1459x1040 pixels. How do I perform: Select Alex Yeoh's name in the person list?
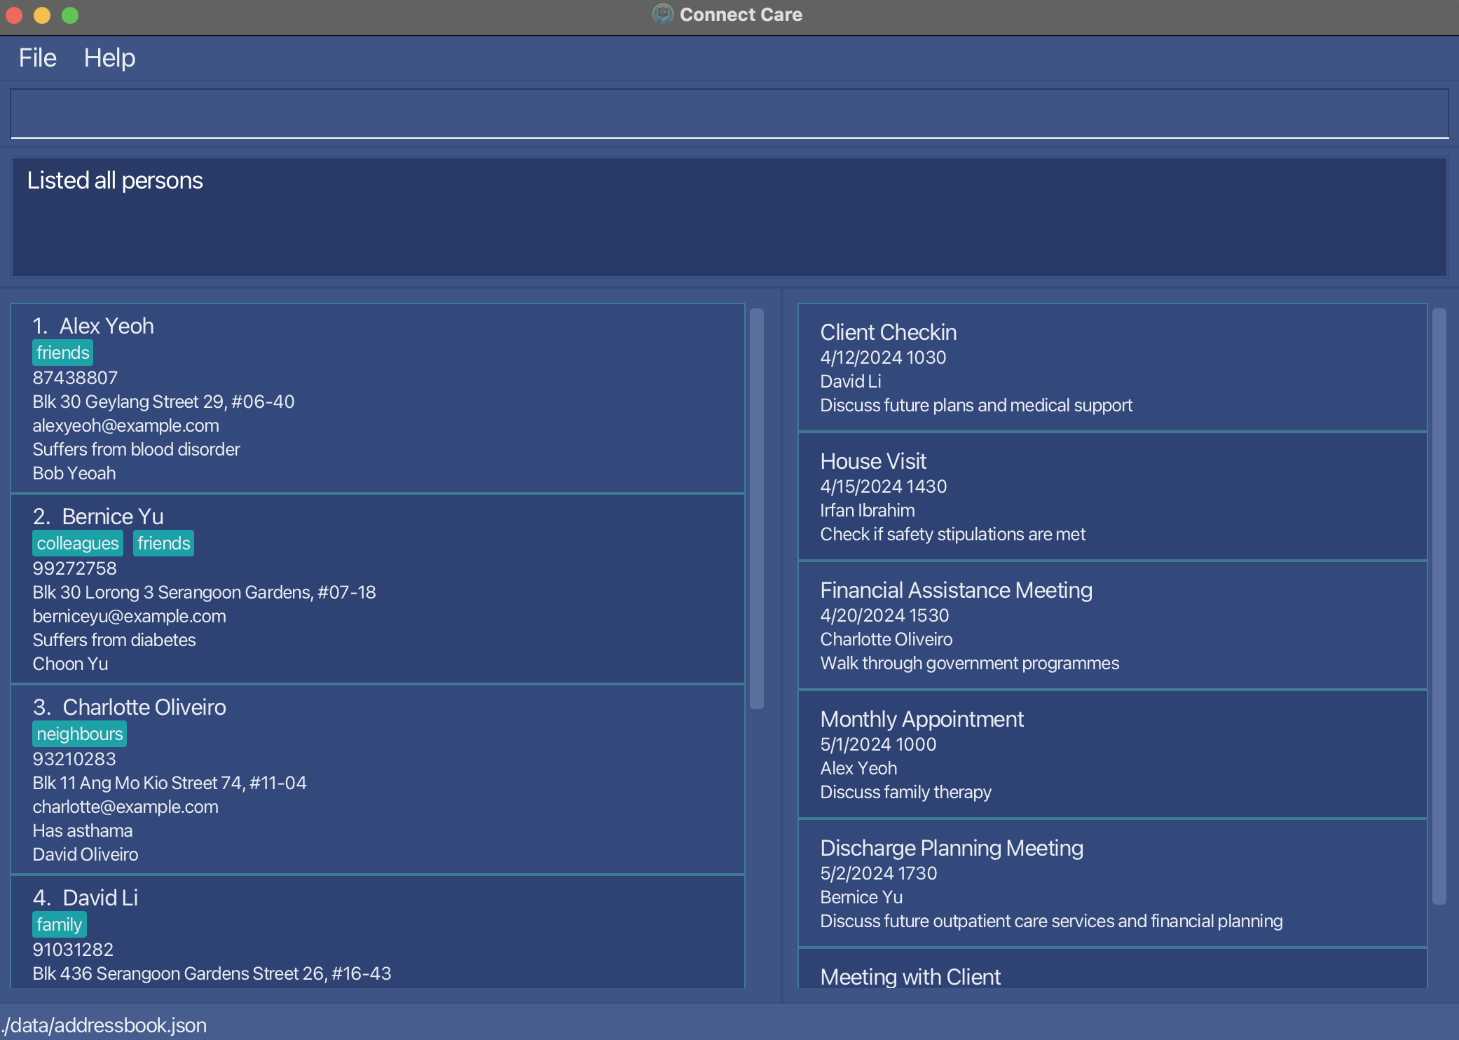click(107, 327)
